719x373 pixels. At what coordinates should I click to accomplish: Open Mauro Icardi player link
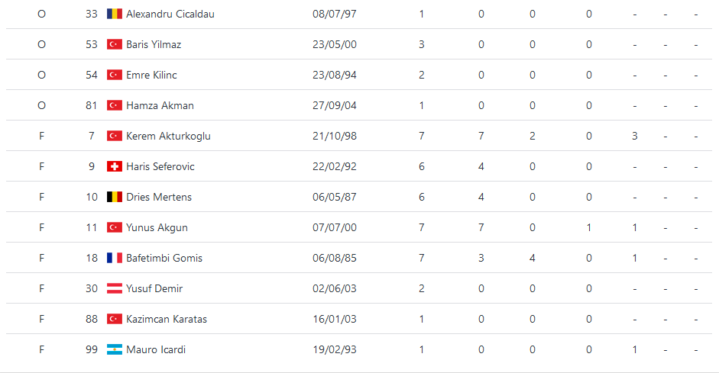pyautogui.click(x=156, y=349)
